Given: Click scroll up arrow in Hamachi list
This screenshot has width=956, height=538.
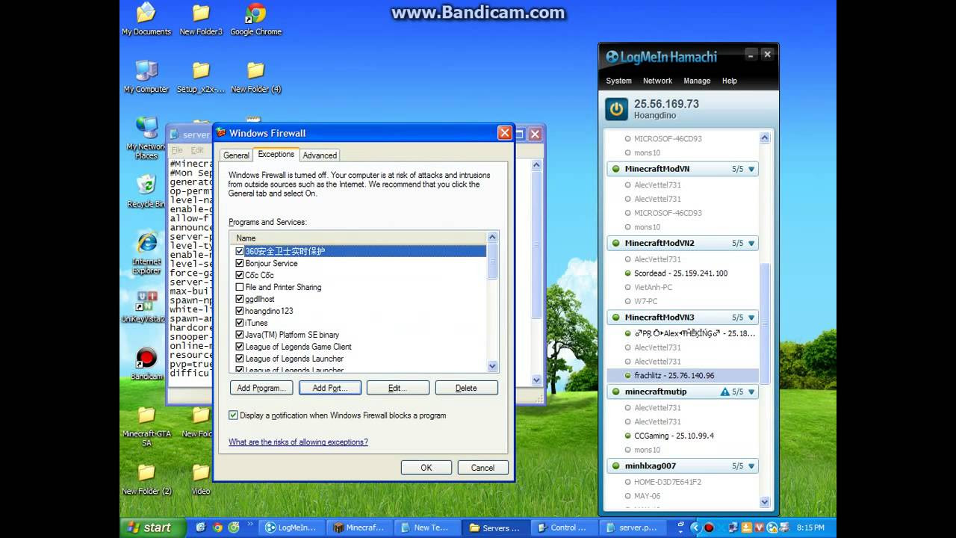Looking at the screenshot, I should 765,137.
